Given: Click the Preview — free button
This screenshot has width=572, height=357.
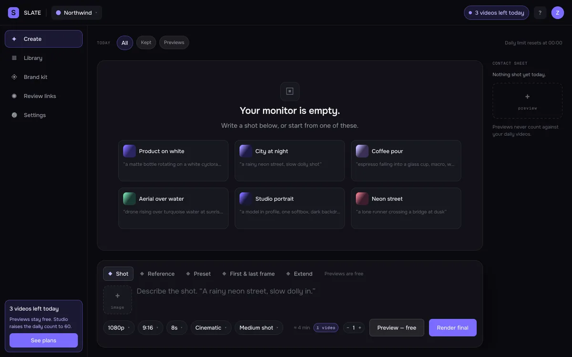Looking at the screenshot, I should pos(397,327).
